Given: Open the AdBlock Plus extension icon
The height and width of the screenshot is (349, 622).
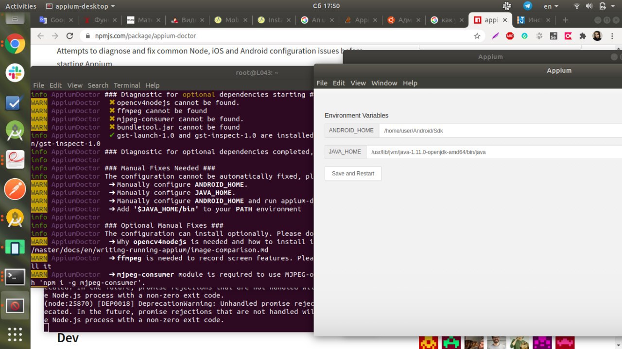Looking at the screenshot, I should (x=510, y=36).
